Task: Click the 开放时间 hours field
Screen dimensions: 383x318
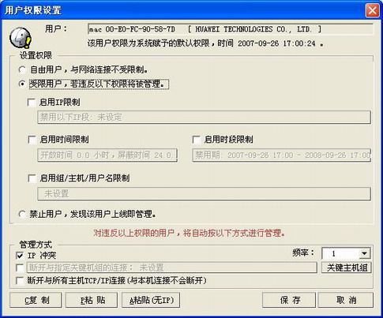Action: click(107, 155)
